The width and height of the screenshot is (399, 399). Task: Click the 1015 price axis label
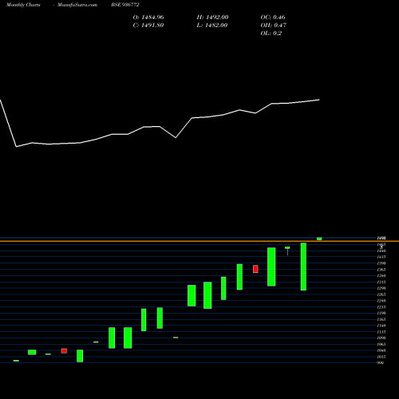pyautogui.click(x=381, y=357)
